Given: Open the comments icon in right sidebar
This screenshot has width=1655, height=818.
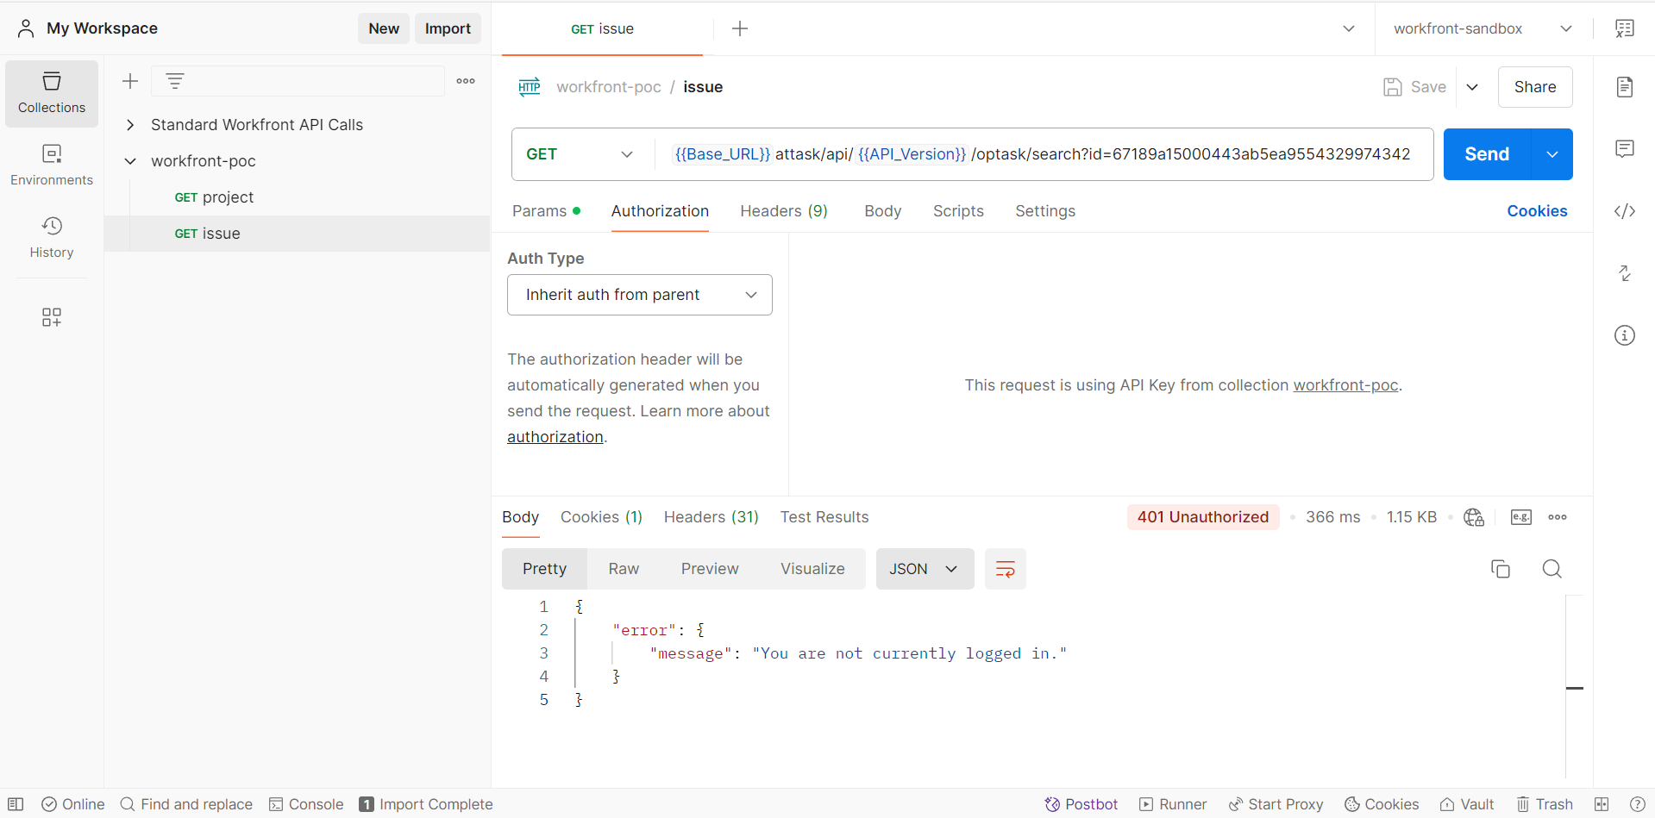Looking at the screenshot, I should (x=1624, y=149).
